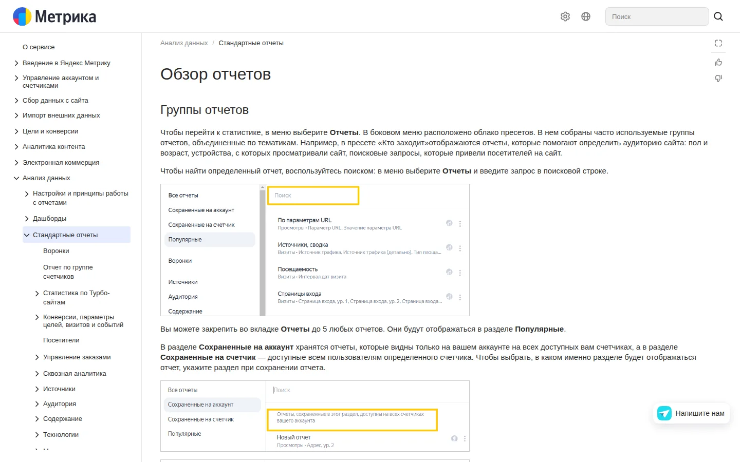
Task: Open the Посетители sidebar item
Action: click(61, 340)
